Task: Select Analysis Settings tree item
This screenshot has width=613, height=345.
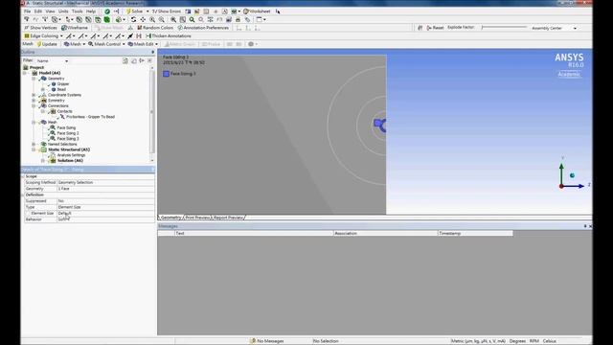Action: pos(71,155)
